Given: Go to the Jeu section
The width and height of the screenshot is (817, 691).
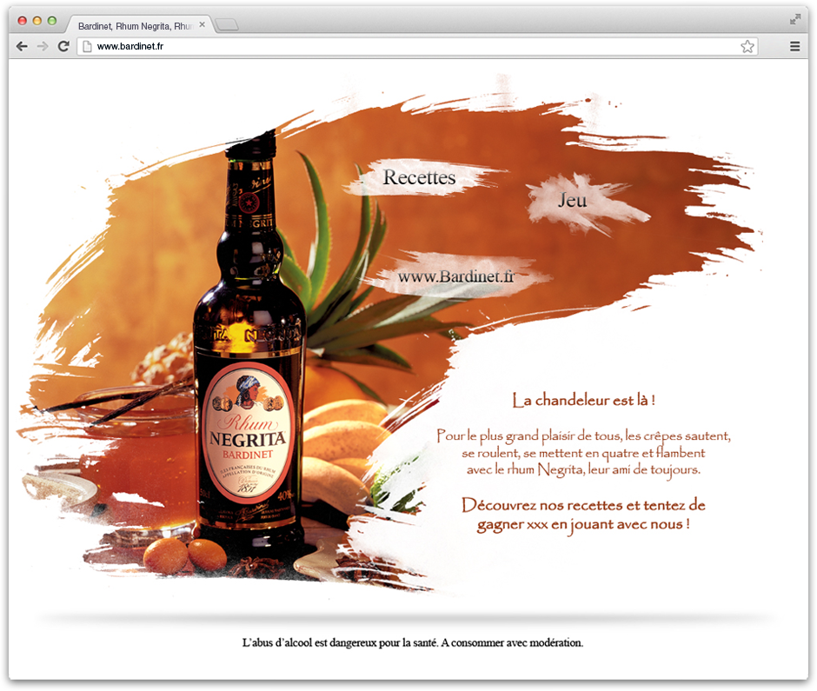Looking at the screenshot, I should click(x=573, y=200).
